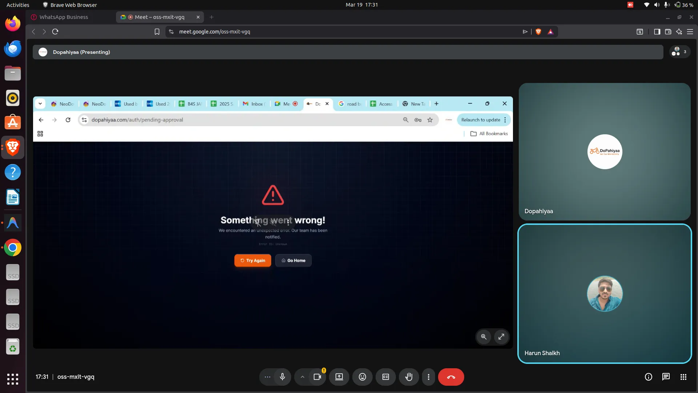Click the zoom magnifier on the presentation

pos(484,337)
